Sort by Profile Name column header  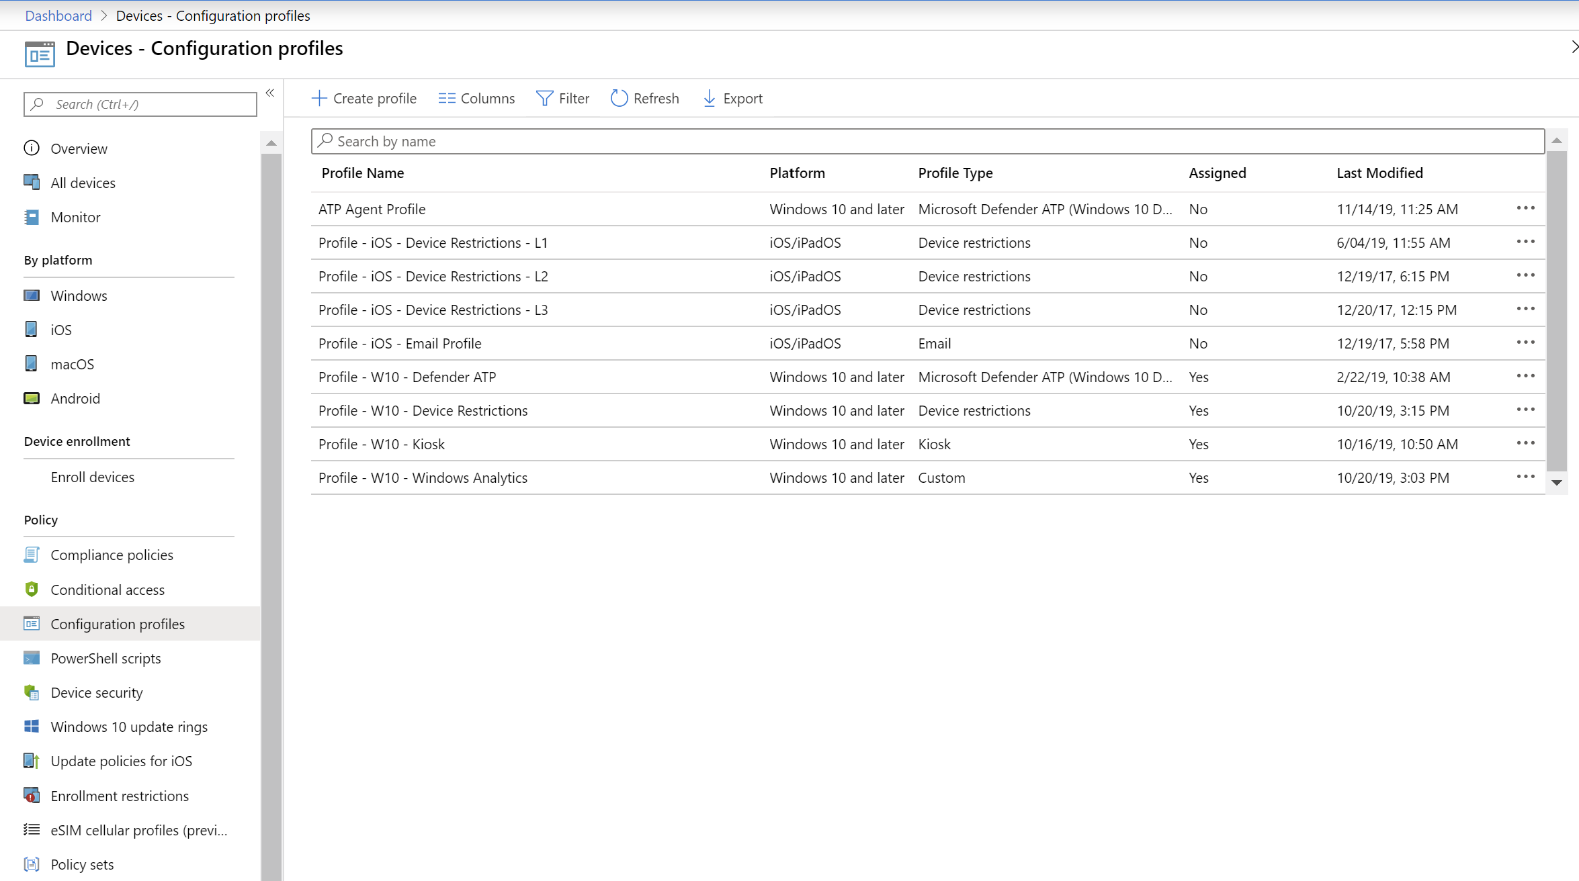click(x=363, y=173)
